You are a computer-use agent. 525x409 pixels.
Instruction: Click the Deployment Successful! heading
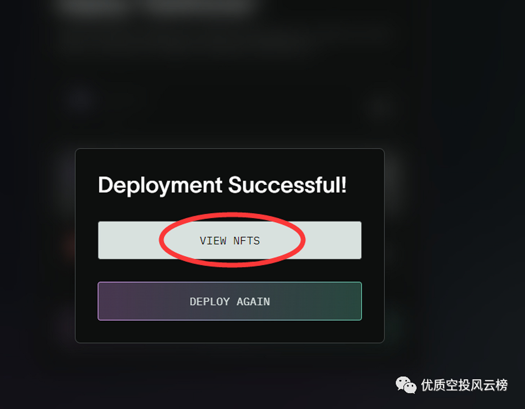(222, 186)
